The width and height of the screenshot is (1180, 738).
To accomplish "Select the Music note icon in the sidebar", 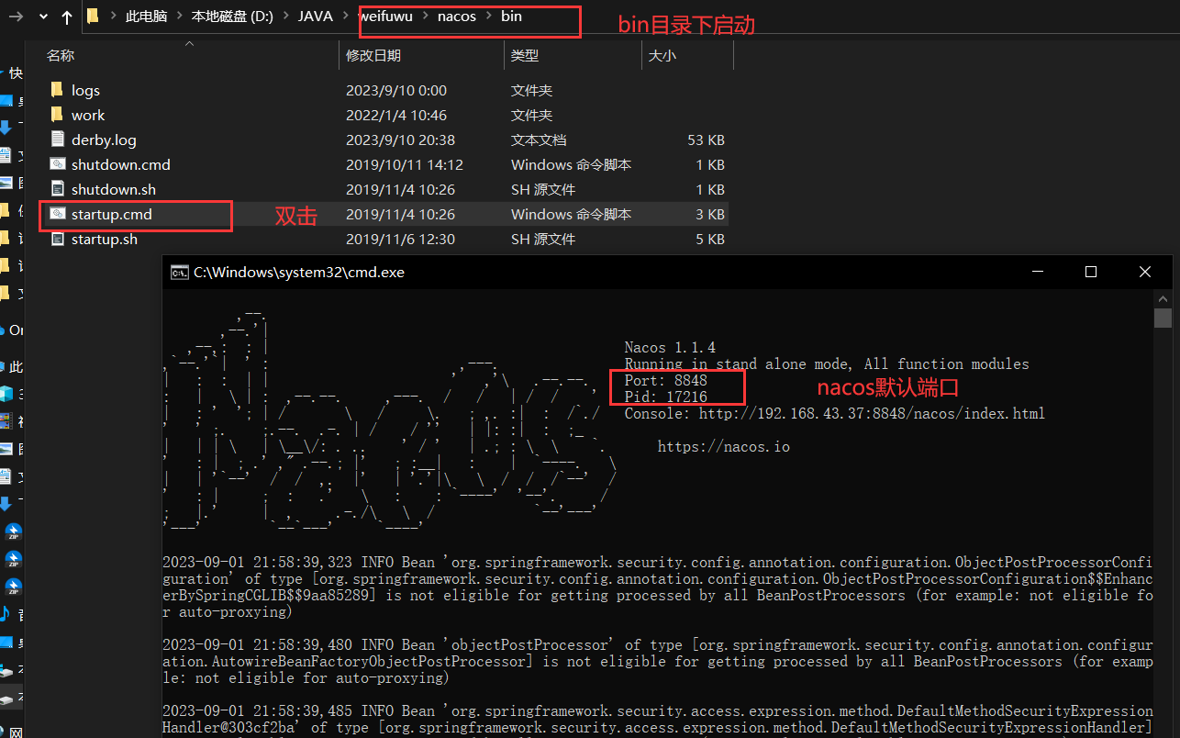I will click(5, 613).
